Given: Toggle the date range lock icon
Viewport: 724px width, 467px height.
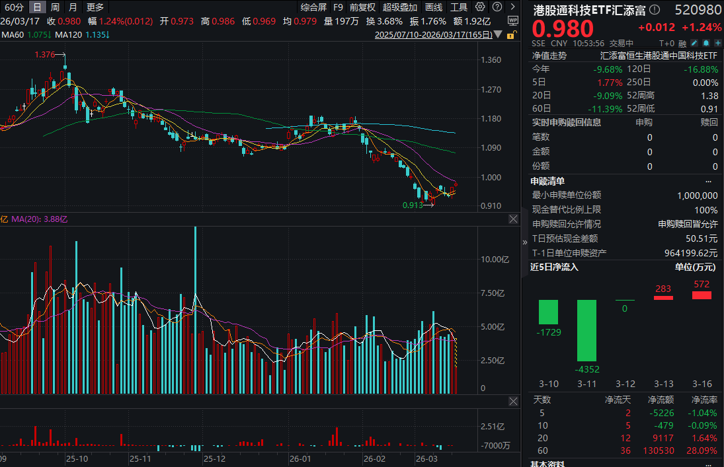Looking at the screenshot, I should [x=512, y=35].
